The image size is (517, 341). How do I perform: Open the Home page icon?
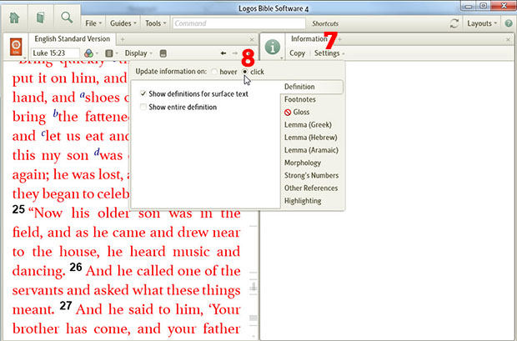[14, 18]
